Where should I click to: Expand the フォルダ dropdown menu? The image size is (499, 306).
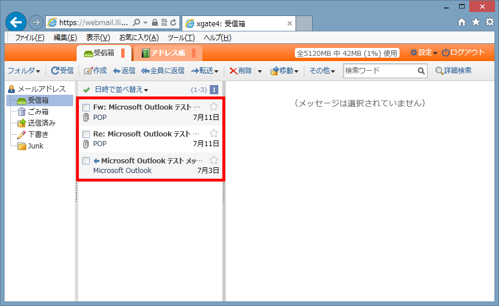pyautogui.click(x=23, y=71)
